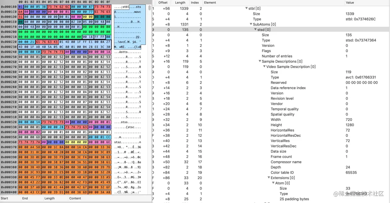This screenshot has height=203, width=390.
Task: Select the Compressor name row
Action: coord(271,162)
